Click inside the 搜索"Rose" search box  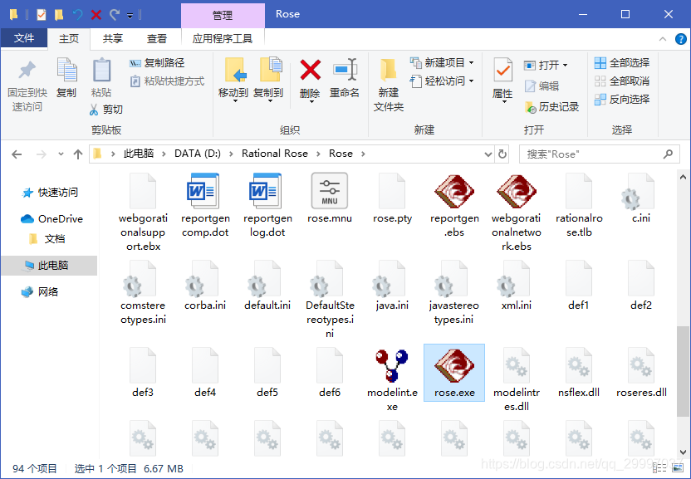coord(598,154)
